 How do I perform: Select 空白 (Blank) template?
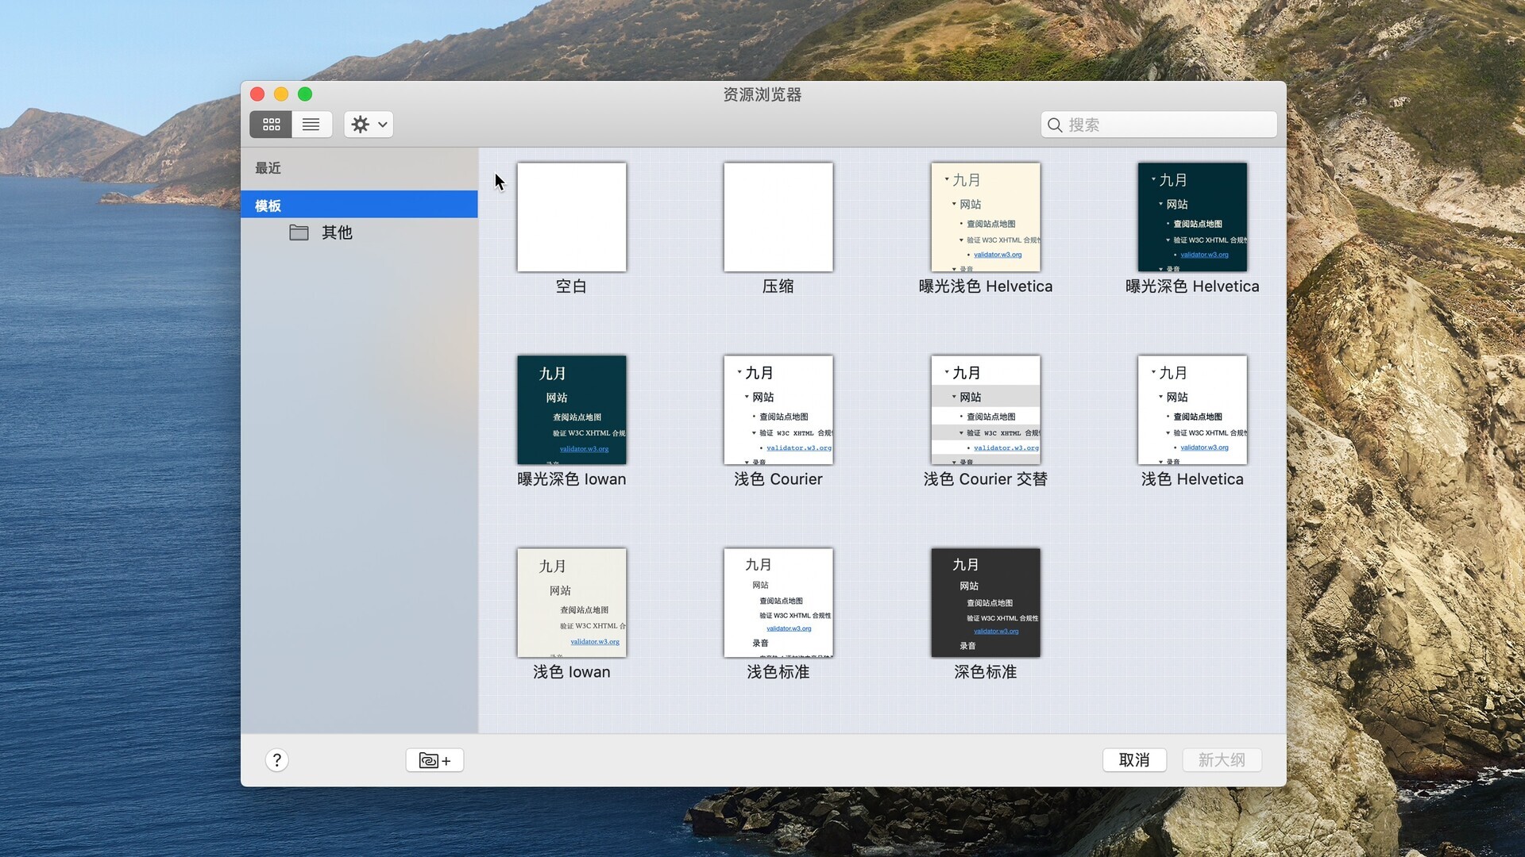click(x=571, y=217)
